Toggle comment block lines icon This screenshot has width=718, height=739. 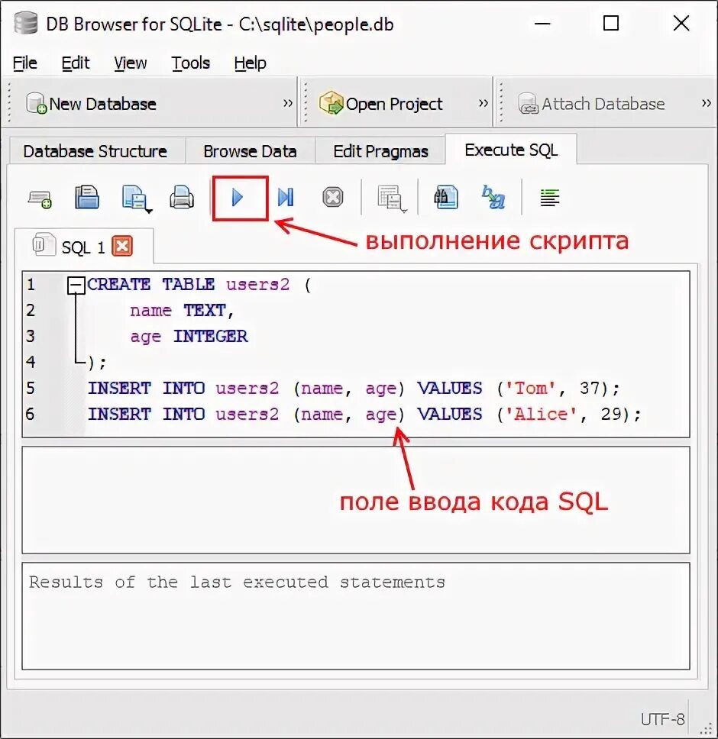coord(550,198)
